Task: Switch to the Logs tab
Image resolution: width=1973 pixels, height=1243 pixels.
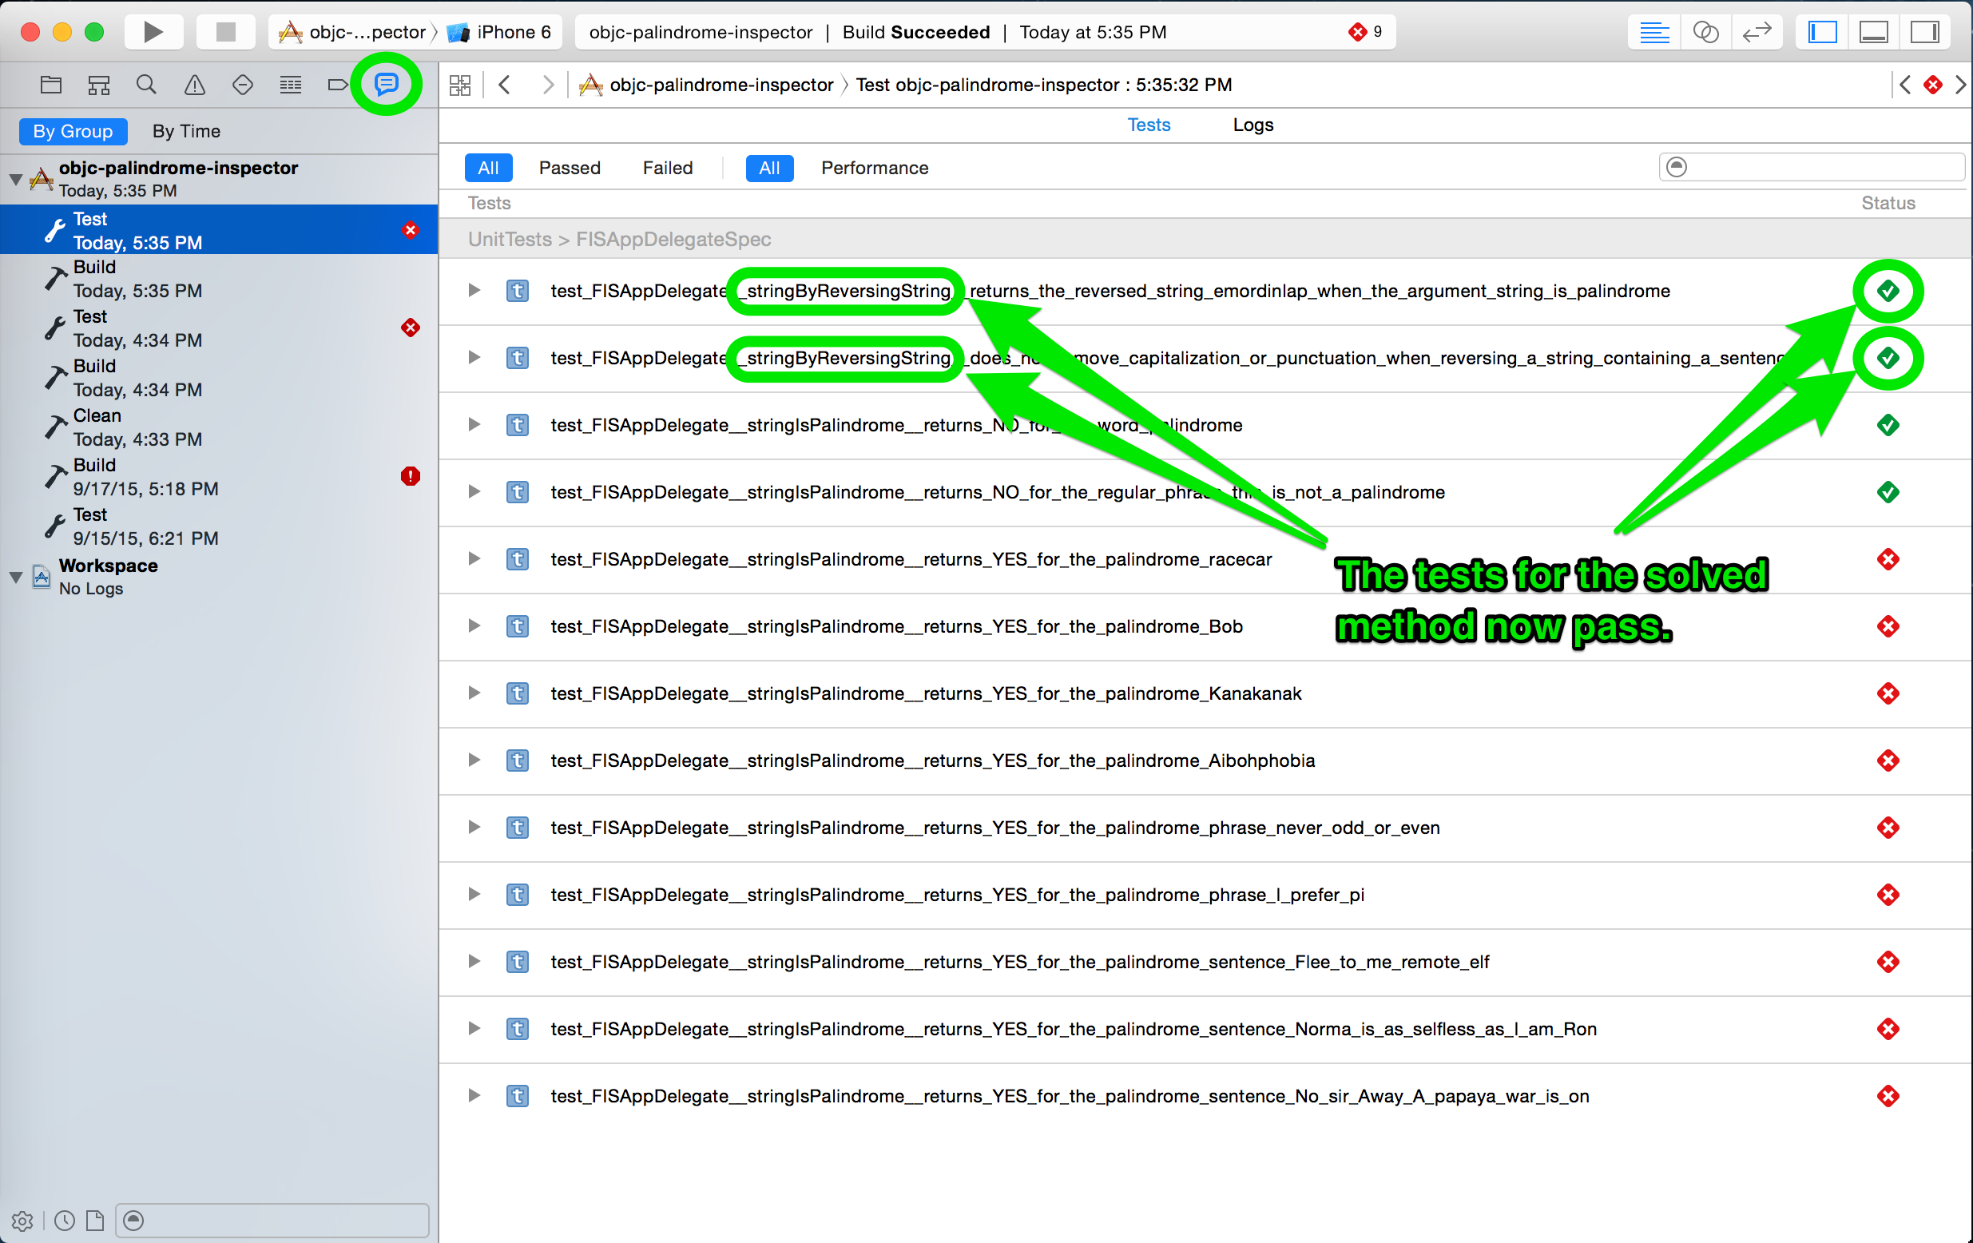Action: tap(1252, 125)
